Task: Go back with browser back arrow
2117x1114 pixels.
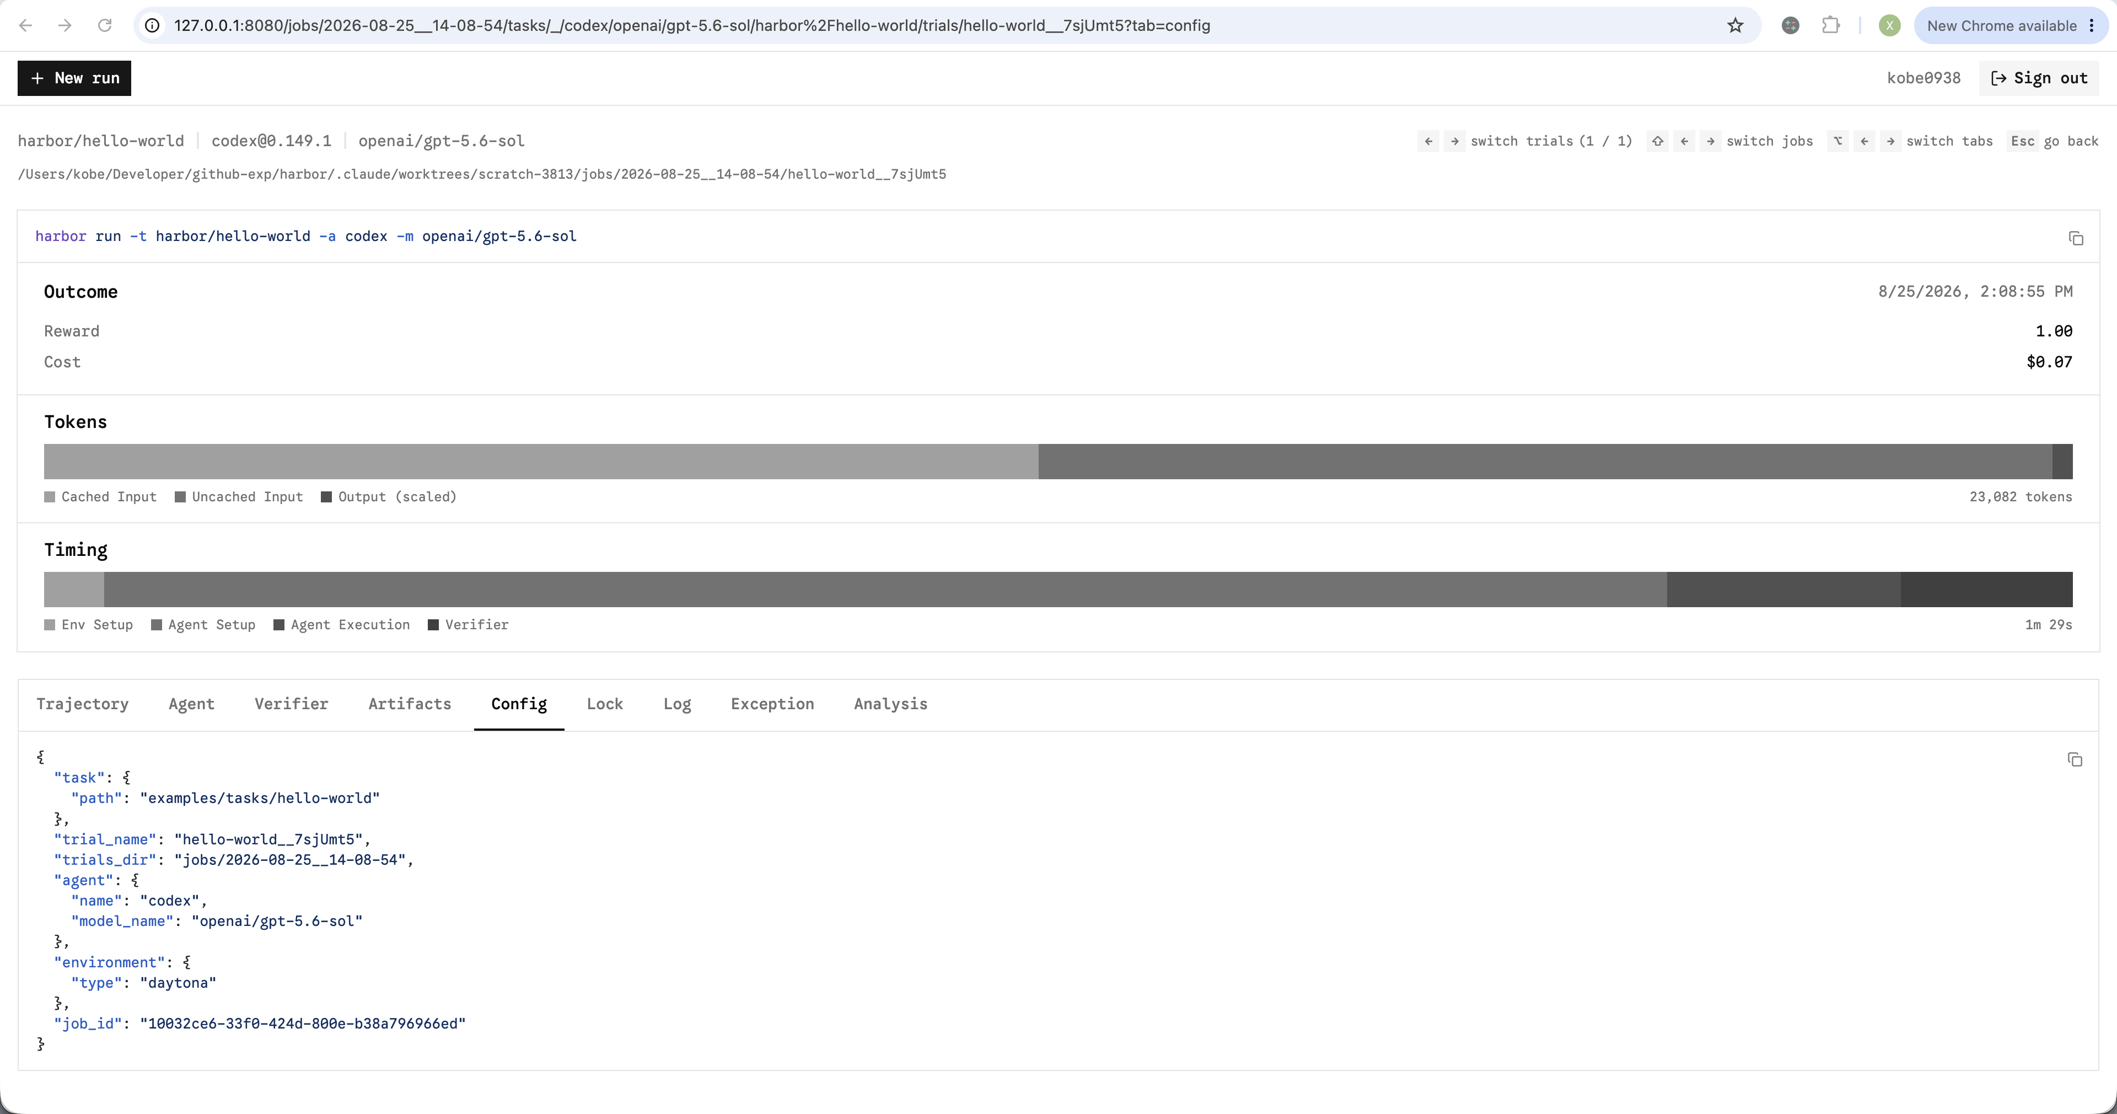Action: [x=25, y=25]
